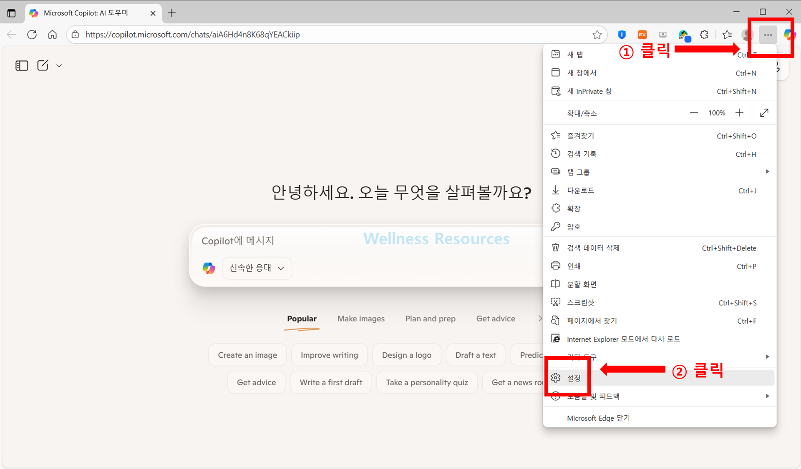This screenshot has height=469, width=801.
Task: Click Get advice suggestion chip
Action: [256, 382]
